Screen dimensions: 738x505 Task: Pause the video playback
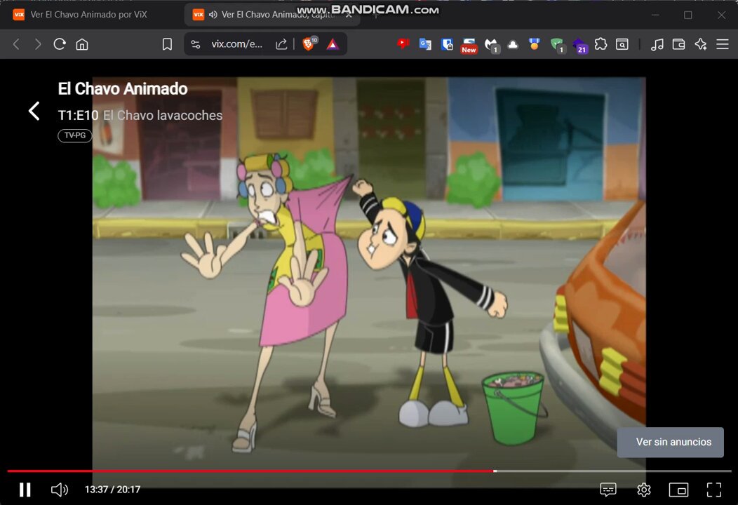[x=25, y=490]
